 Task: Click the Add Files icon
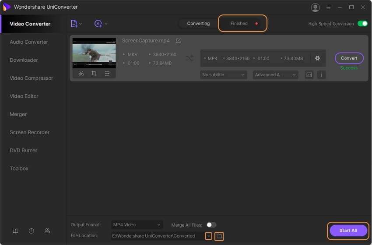pyautogui.click(x=74, y=24)
